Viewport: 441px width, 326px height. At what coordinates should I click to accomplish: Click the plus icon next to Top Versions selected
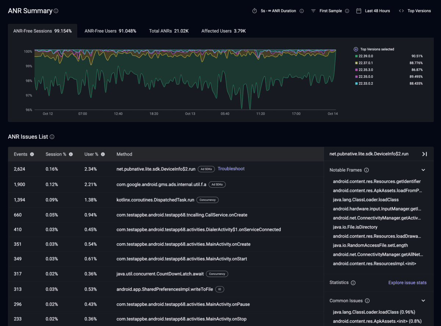(x=355, y=49)
